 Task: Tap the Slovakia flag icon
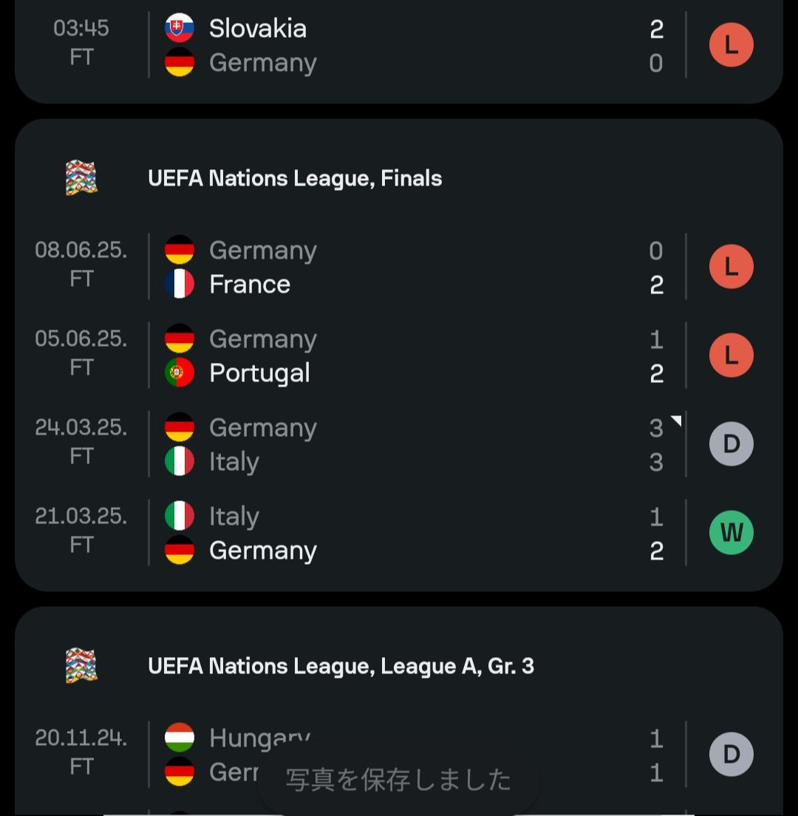(180, 28)
